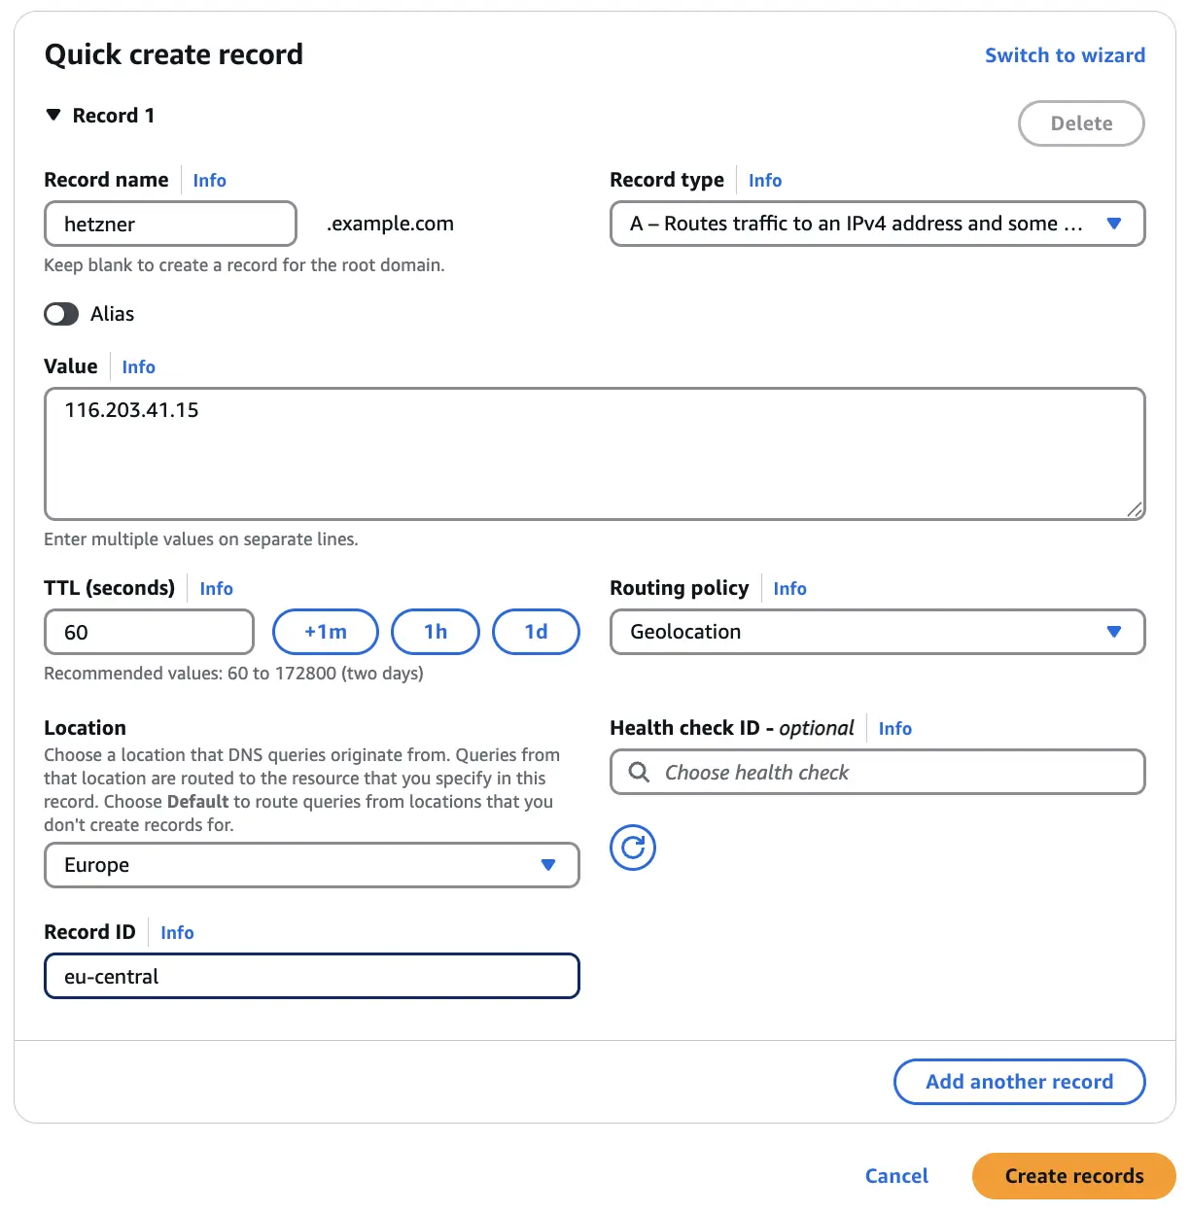Click Add another record button
This screenshot has height=1213, width=1190.
pos(1019,1082)
